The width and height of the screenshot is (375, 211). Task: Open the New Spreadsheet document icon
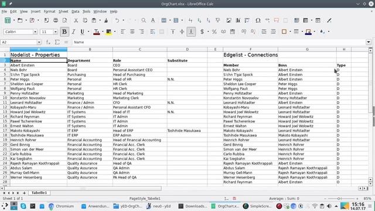tap(8, 21)
